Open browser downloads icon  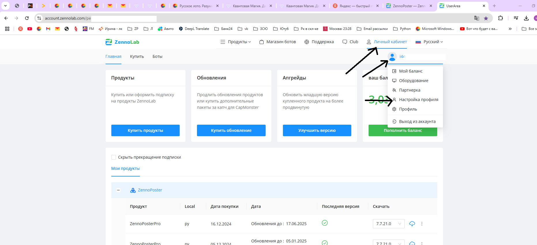(x=526, y=18)
